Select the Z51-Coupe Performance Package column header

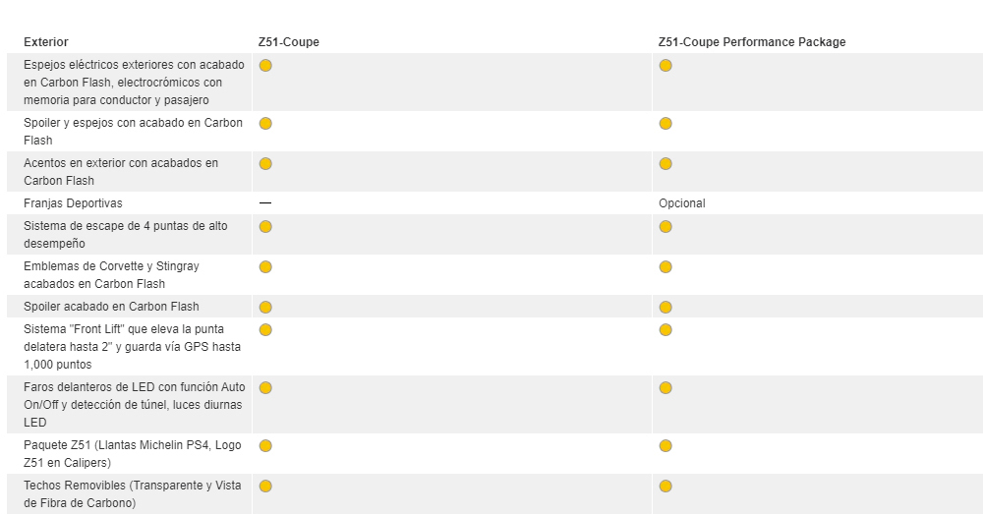pyautogui.click(x=752, y=42)
